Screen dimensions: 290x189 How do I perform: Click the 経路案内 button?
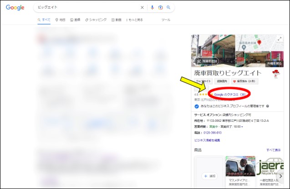pos(222,81)
